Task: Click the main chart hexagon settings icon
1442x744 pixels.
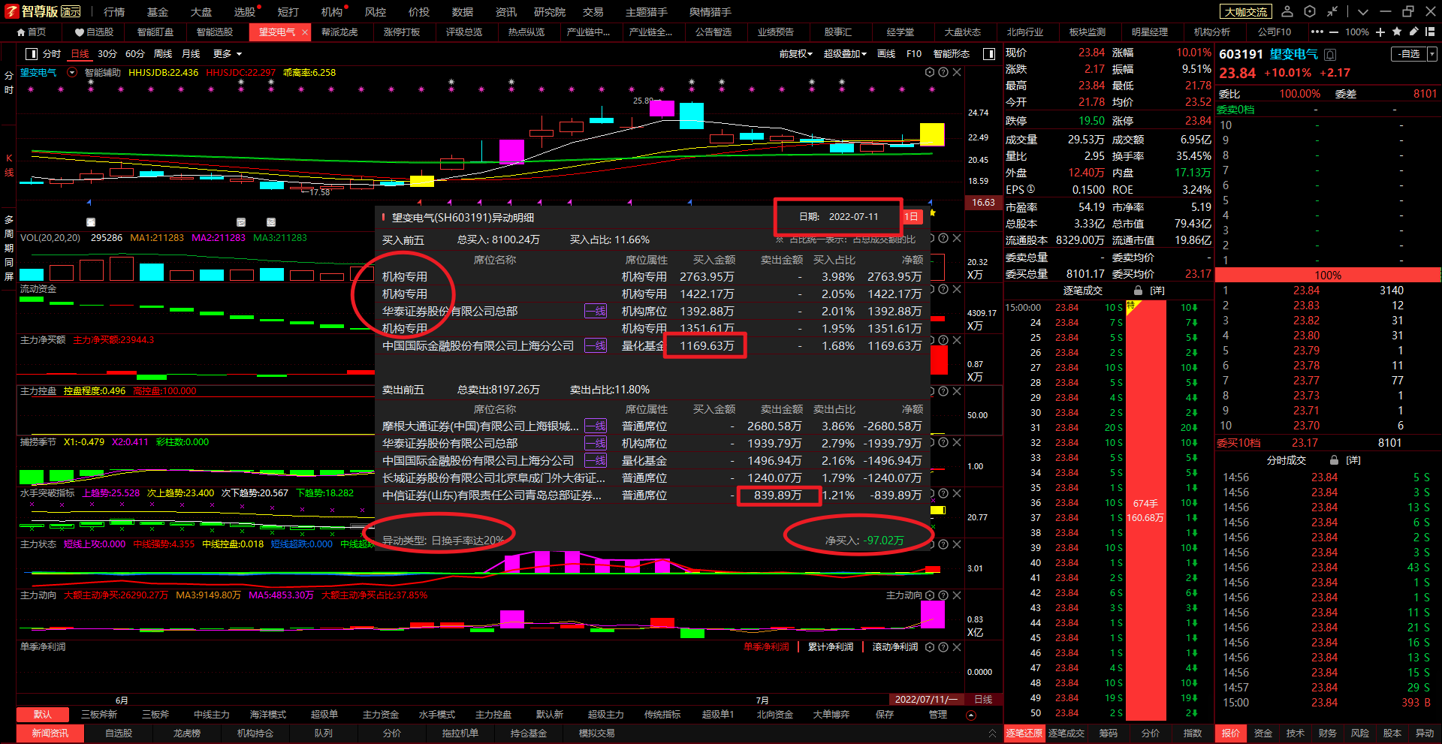Action: pos(930,72)
